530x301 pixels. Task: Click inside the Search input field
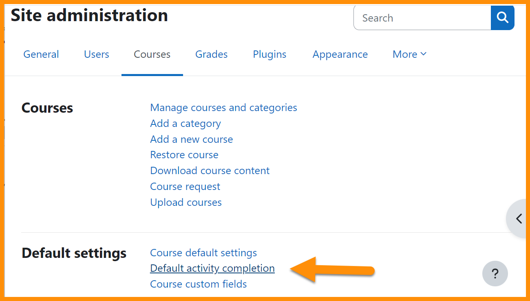click(x=420, y=17)
